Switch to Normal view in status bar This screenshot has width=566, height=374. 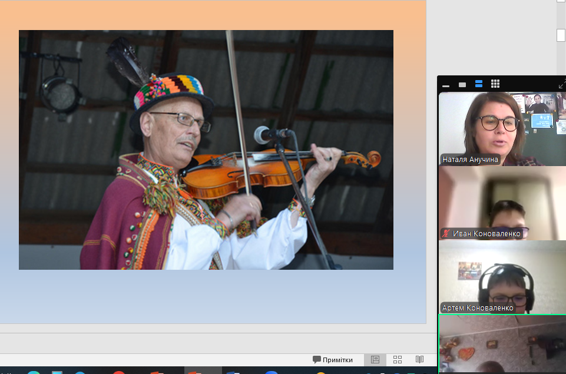375,359
